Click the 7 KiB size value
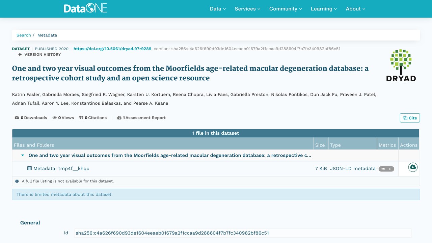This screenshot has height=243, width=432. click(x=321, y=168)
